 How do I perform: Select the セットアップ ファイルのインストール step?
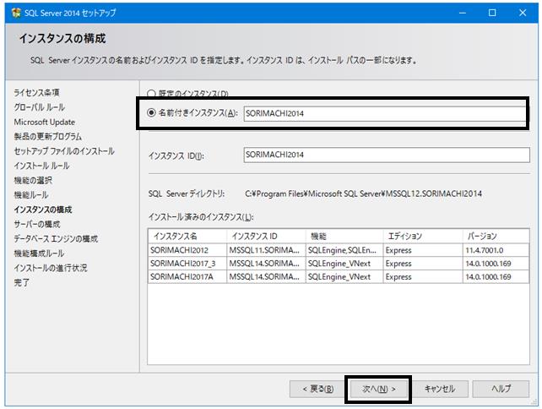(64, 151)
